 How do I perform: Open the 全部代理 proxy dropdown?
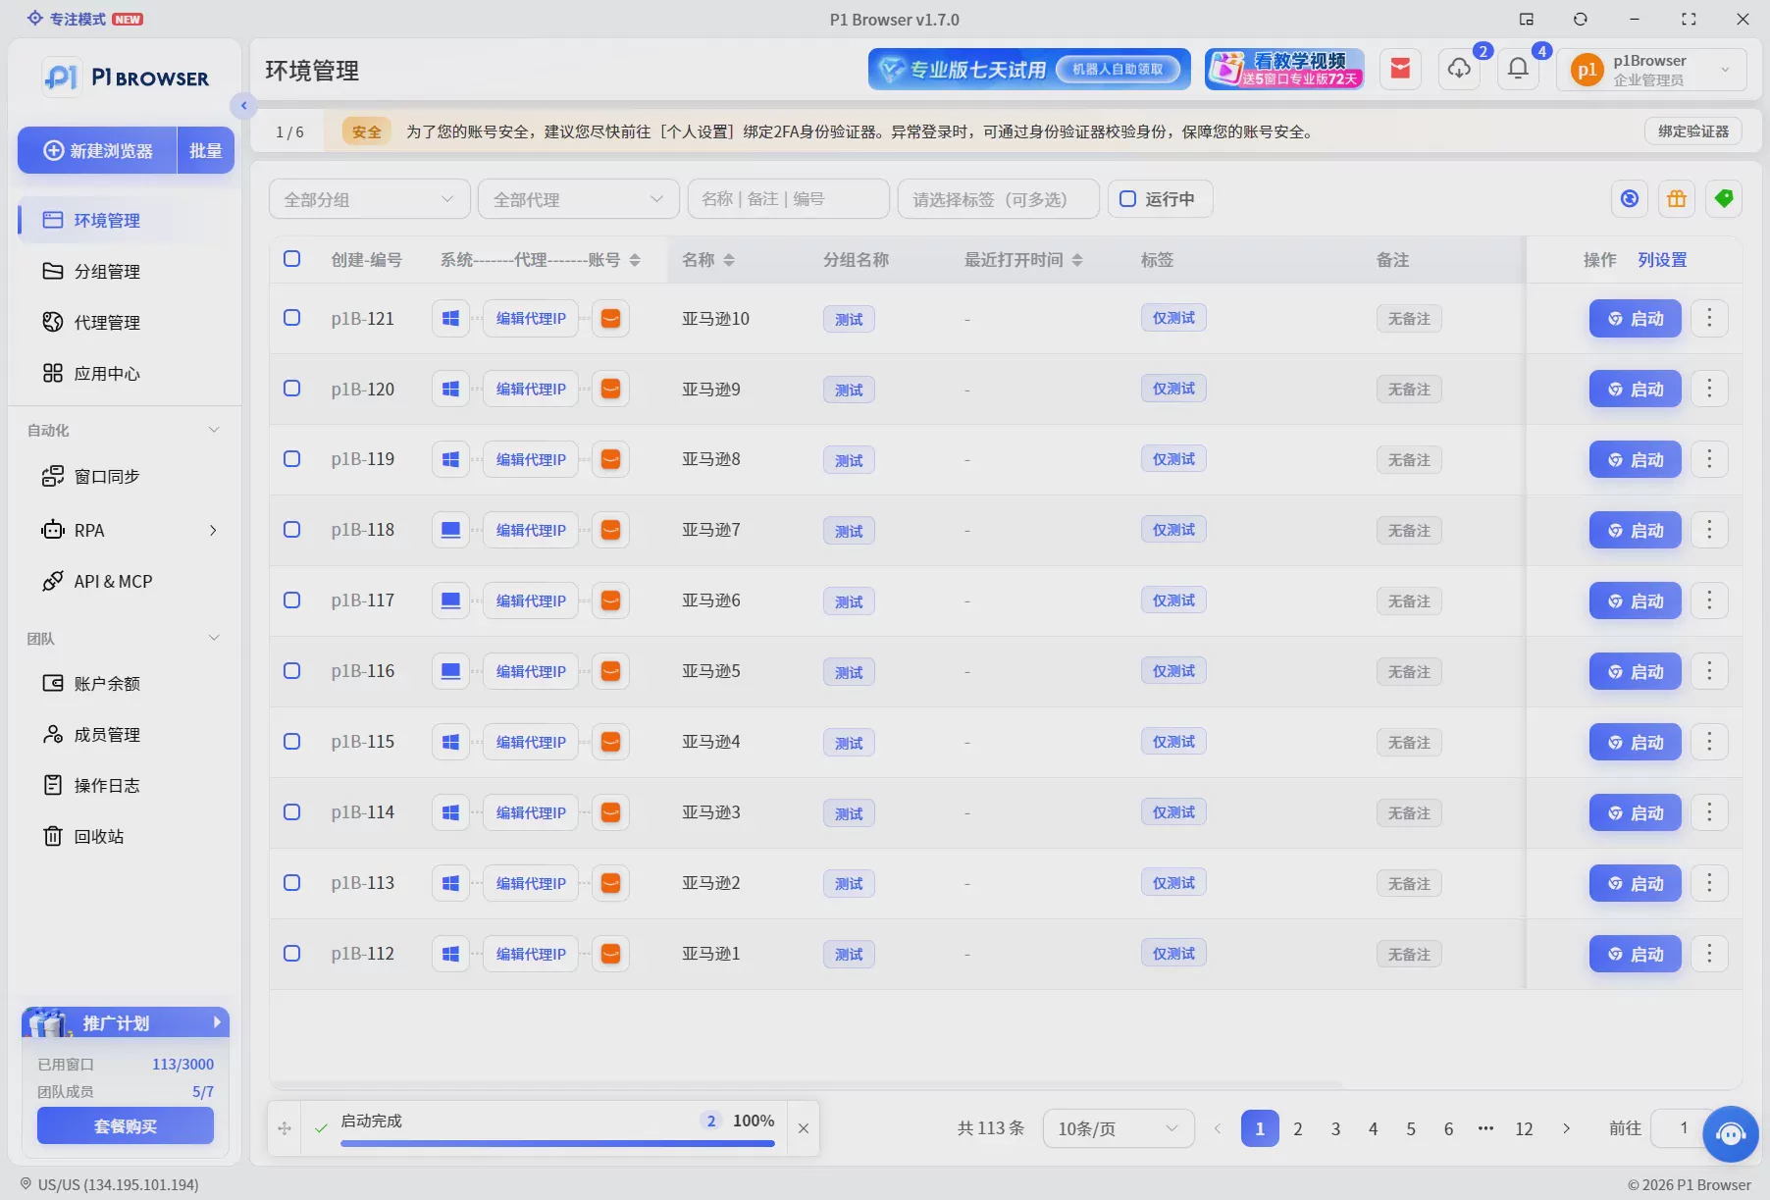[x=578, y=199]
